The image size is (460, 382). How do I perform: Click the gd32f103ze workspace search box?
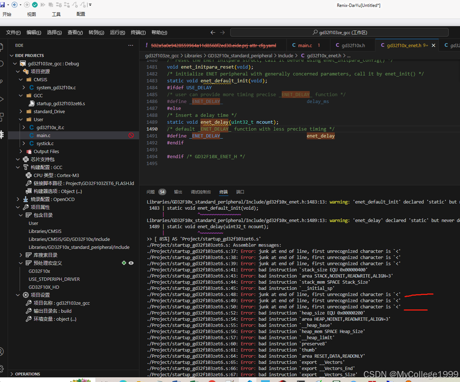(339, 32)
